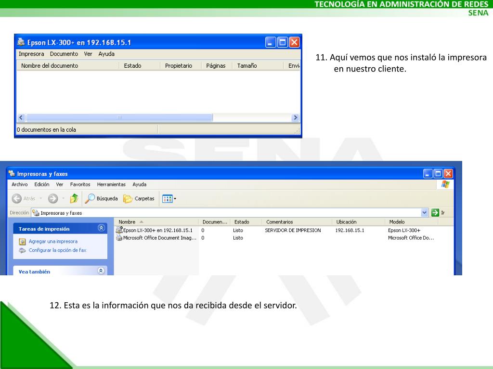Click '0 documentos en la cola' status text

[x=46, y=130]
